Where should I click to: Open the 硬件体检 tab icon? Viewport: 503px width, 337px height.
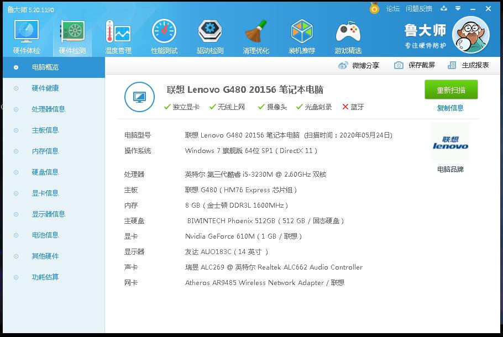pos(25,32)
